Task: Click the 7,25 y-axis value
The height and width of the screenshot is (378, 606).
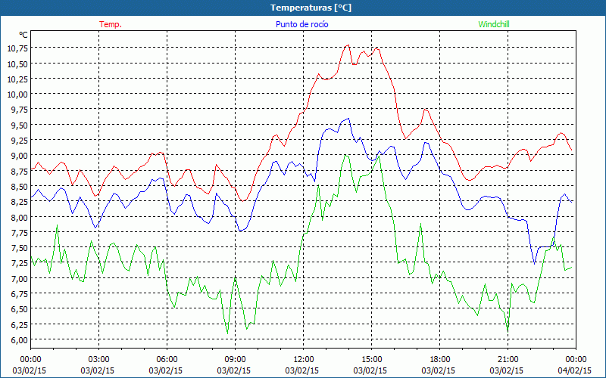Action: pos(19,263)
